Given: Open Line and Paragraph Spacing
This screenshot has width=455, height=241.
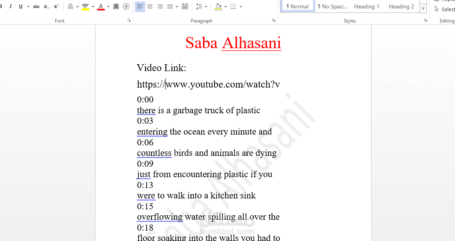Looking at the screenshot, I should point(199,6).
